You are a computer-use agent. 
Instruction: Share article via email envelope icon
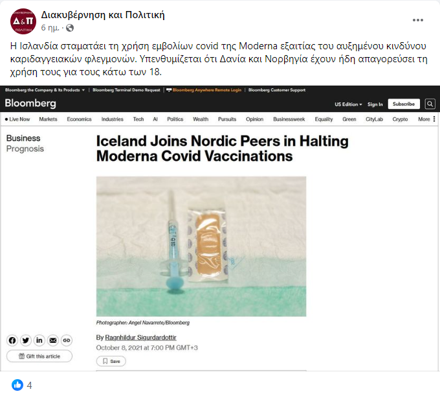click(53, 340)
